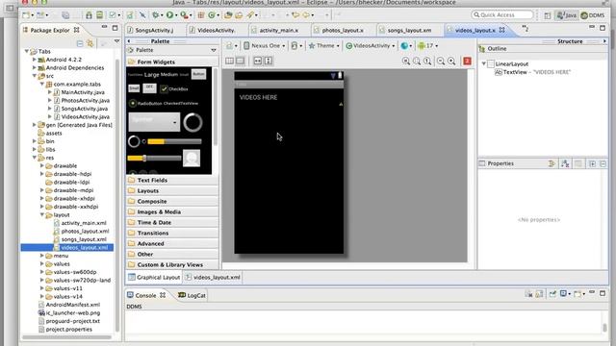Viewport: 616px width, 346px height.
Task: Open the screen orientation dropdown
Action: [296, 46]
